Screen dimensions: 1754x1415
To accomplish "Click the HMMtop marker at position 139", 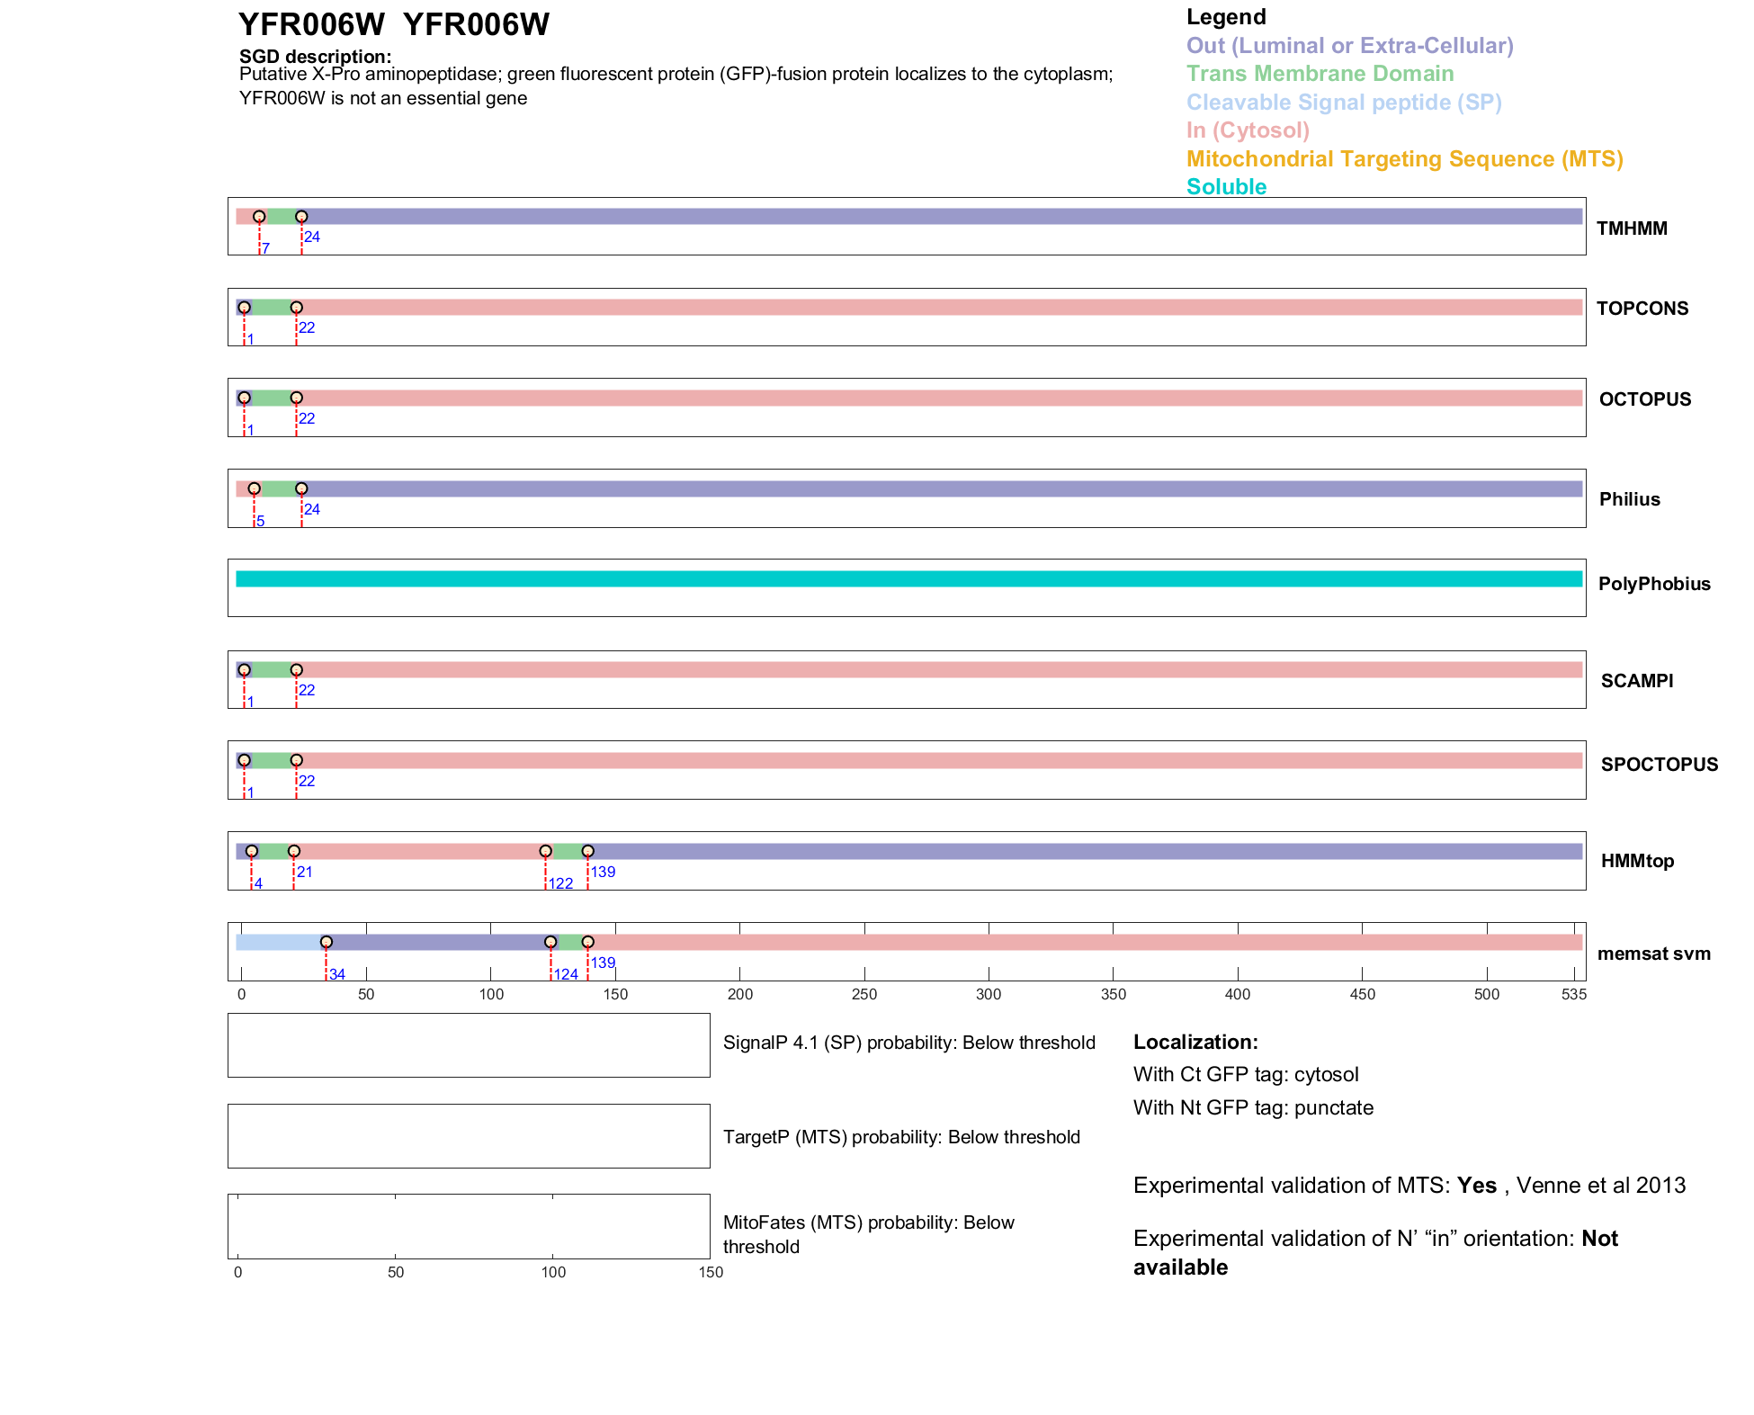I will click(587, 851).
